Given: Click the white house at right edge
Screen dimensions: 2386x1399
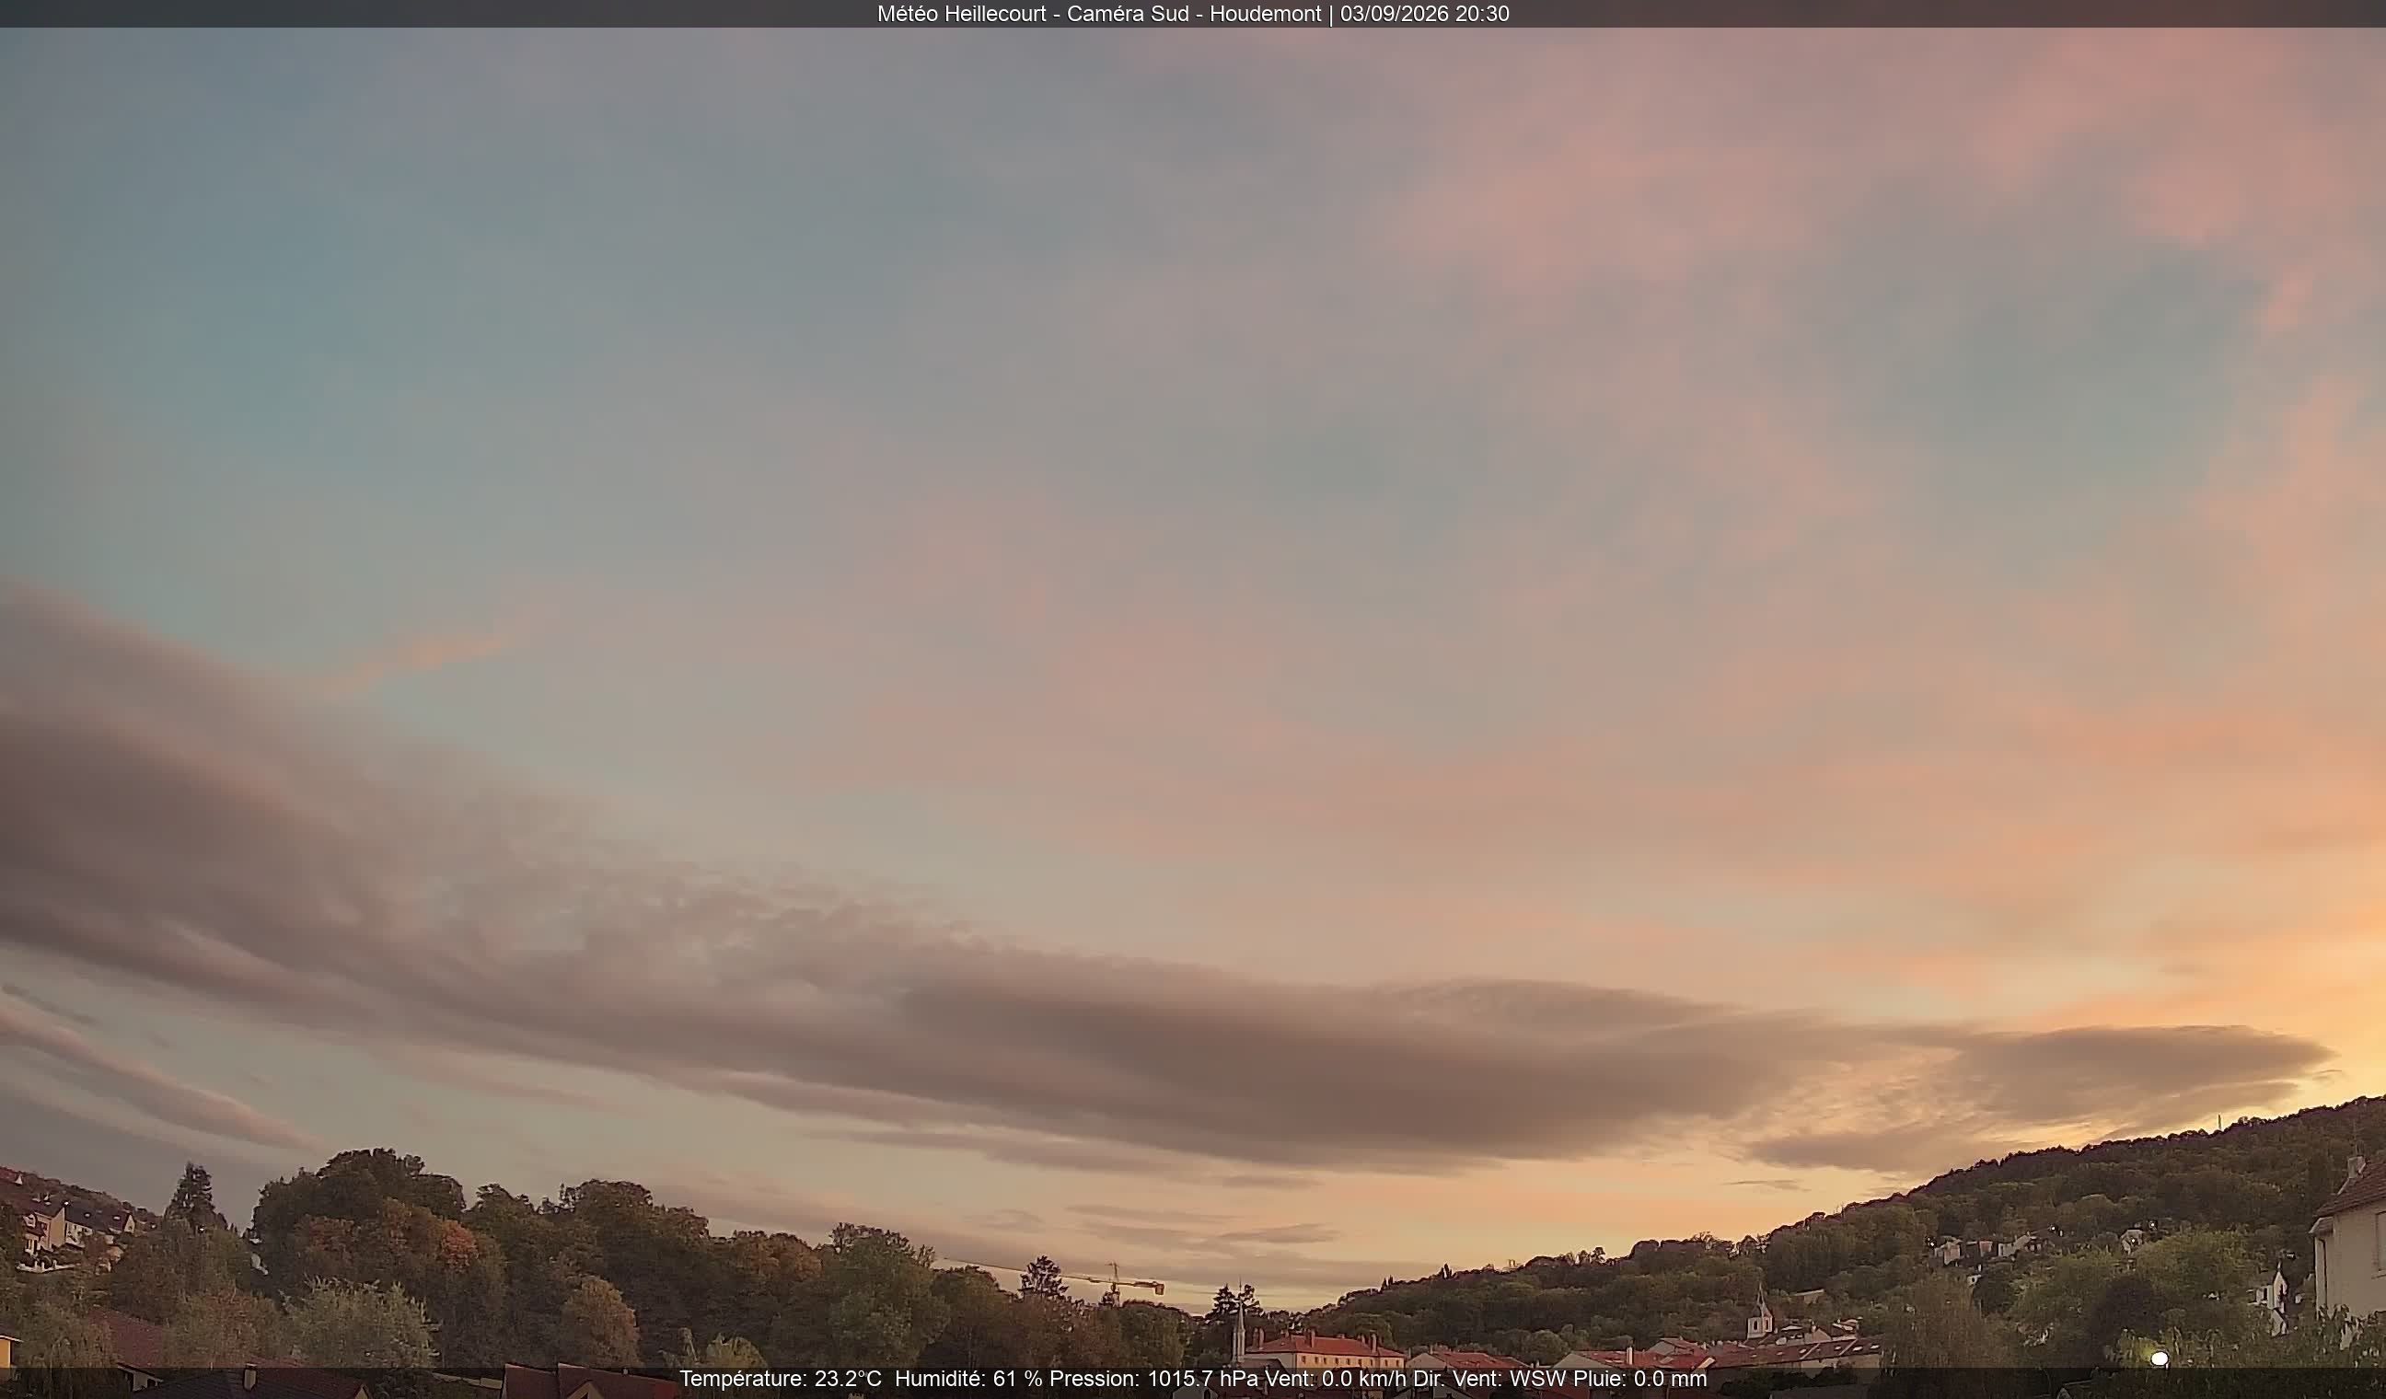Looking at the screenshot, I should 2348,1242.
